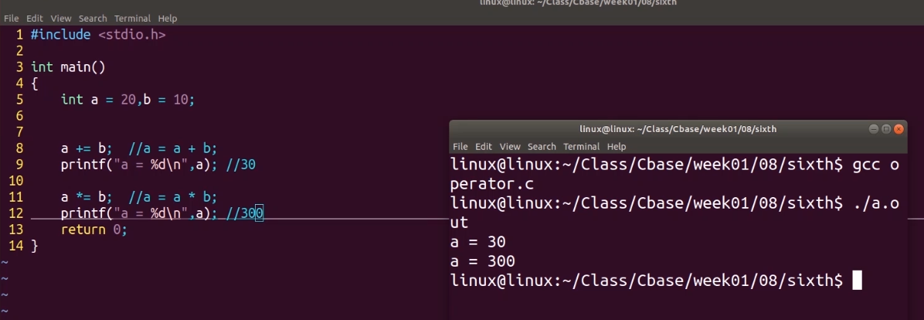
Task: Open Edit menu in vim terminal
Action: tap(35, 19)
